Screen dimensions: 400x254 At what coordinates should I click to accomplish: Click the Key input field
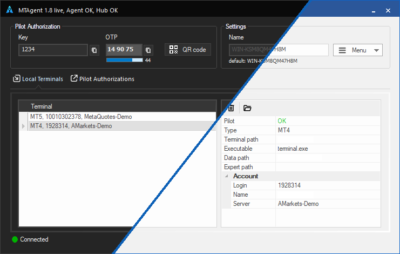tap(53, 50)
